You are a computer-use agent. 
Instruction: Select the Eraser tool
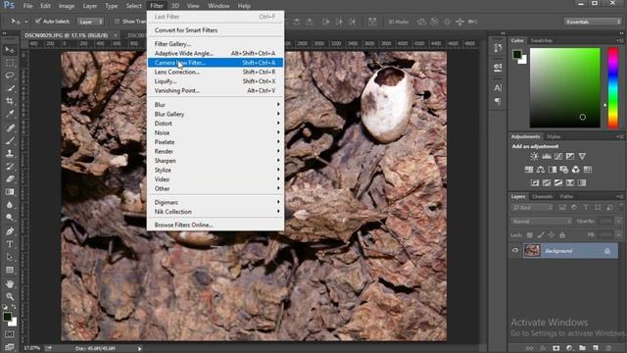[10, 178]
